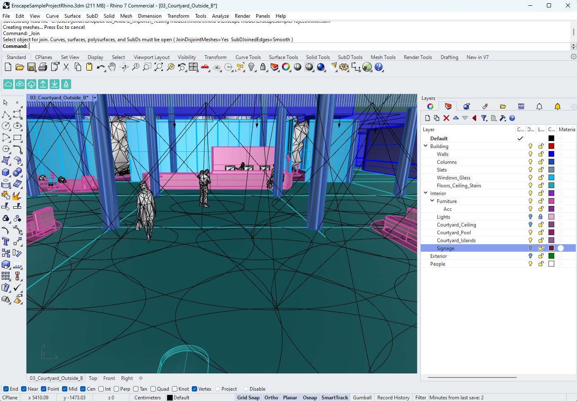Click the Cut scissors icon

(x=66, y=67)
